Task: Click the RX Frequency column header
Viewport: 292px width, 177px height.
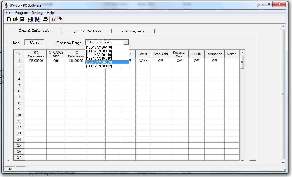Action: coord(36,54)
